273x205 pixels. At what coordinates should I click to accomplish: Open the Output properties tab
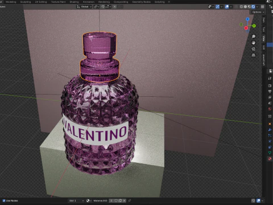pos(270,92)
